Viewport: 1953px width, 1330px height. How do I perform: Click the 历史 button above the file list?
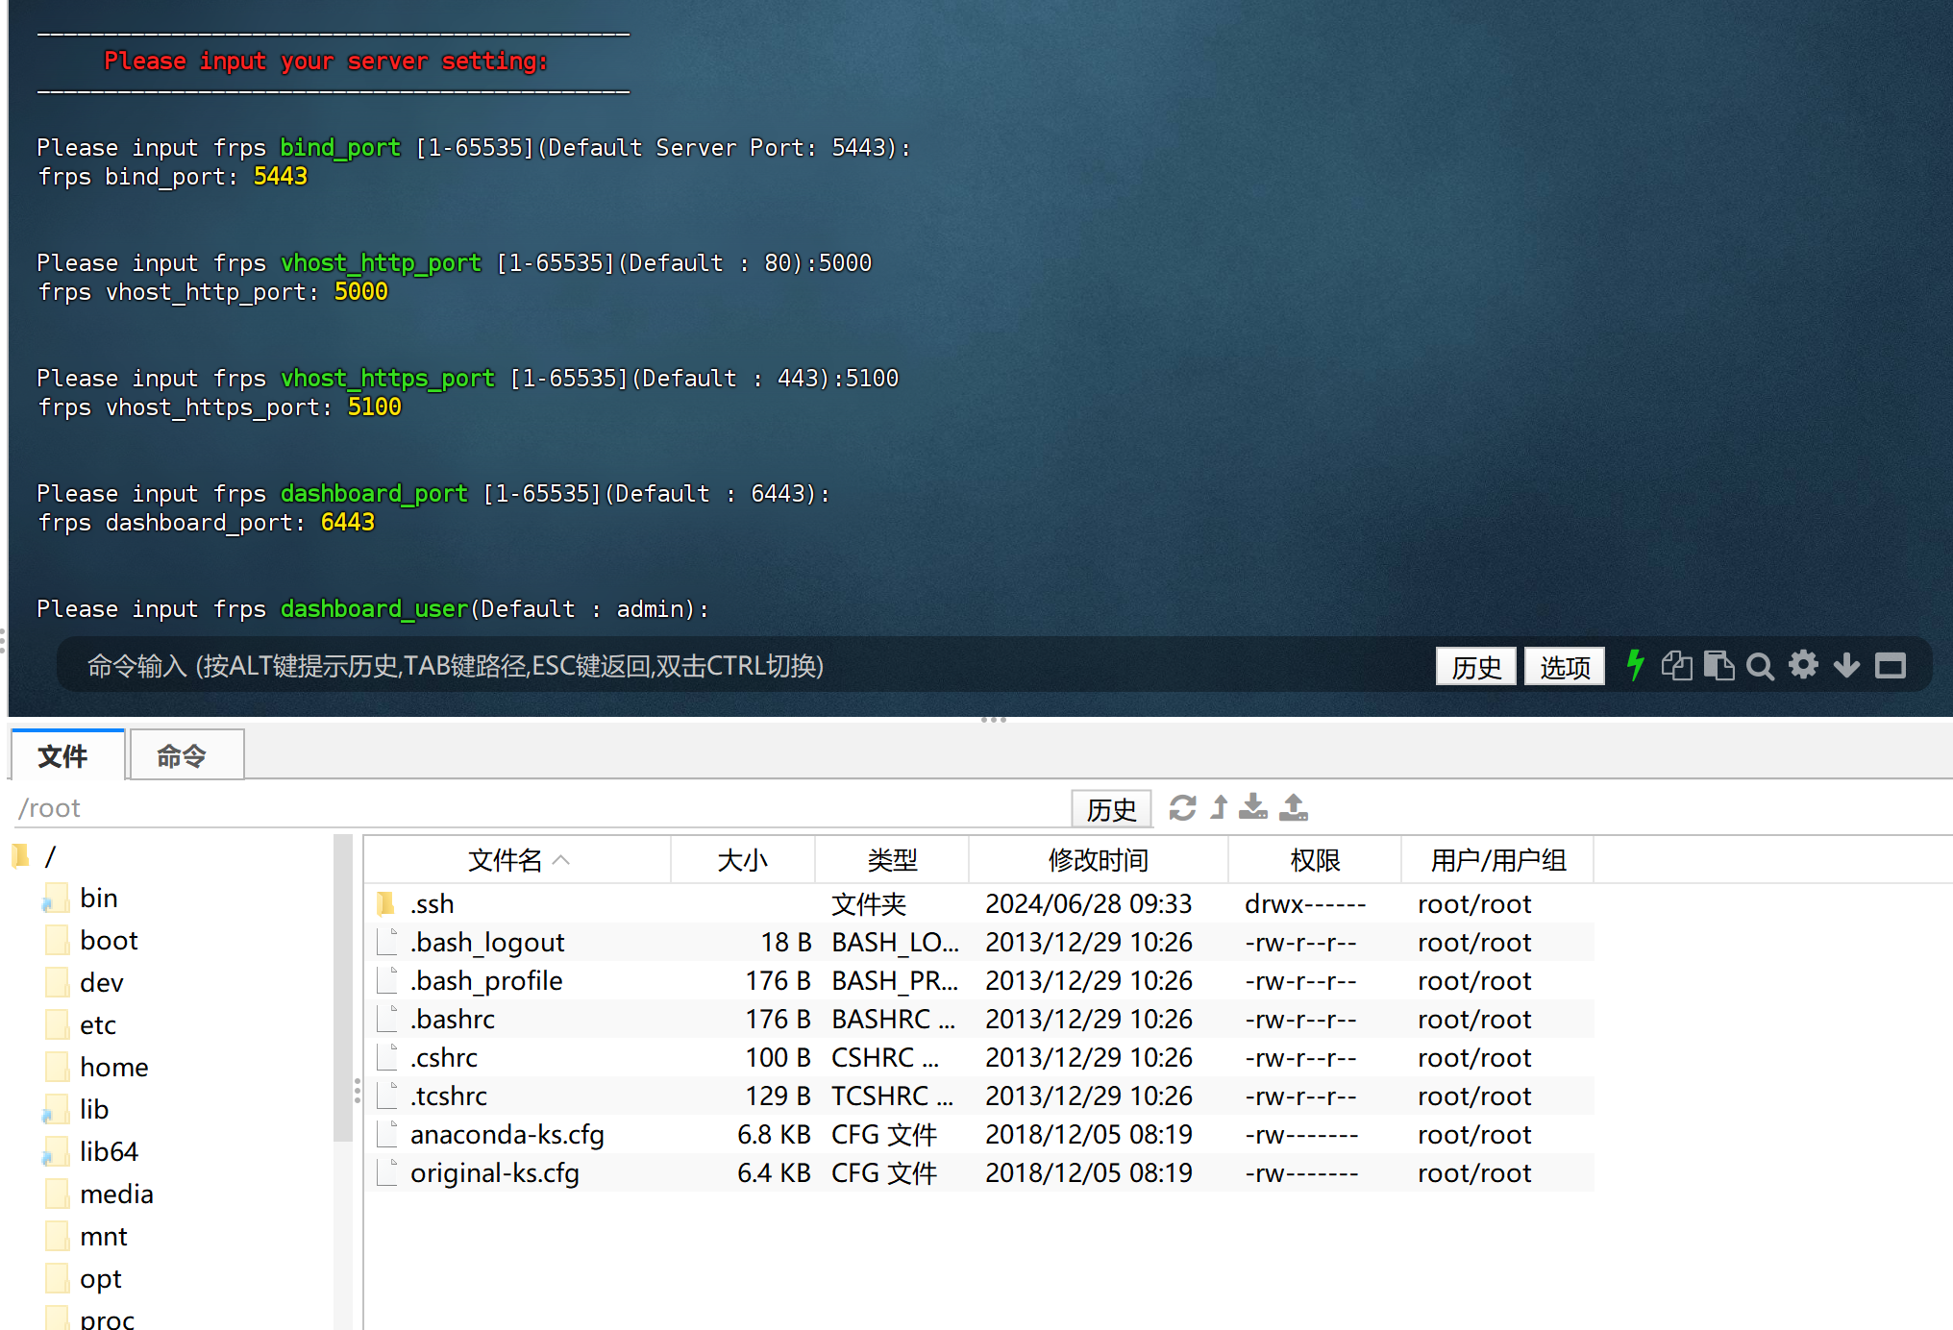coord(1110,807)
